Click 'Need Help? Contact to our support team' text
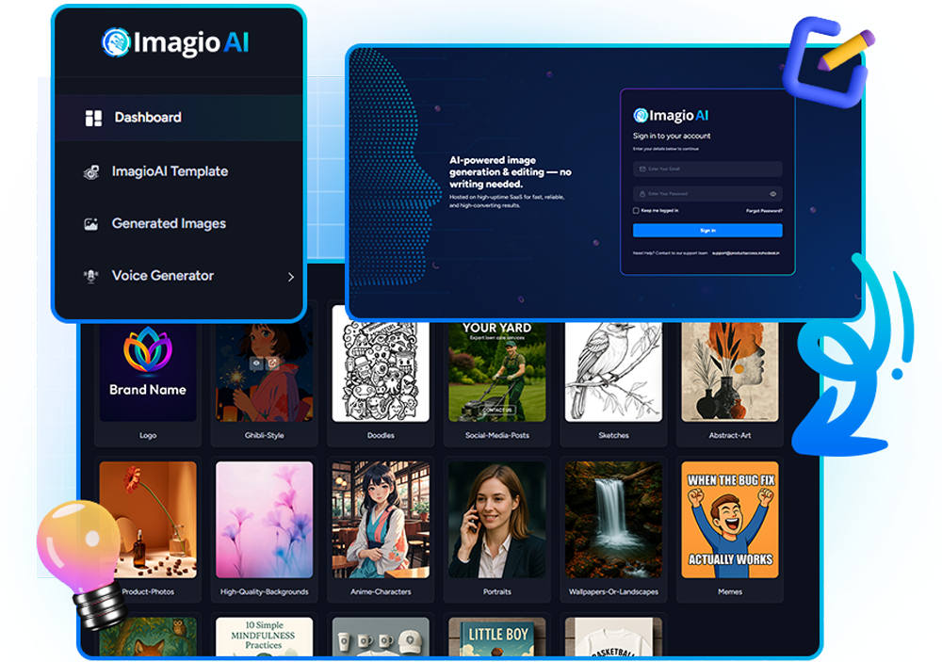The width and height of the screenshot is (942, 662). pos(670,253)
